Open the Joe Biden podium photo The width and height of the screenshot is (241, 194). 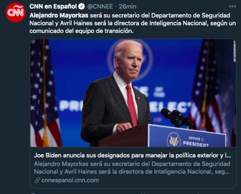133,93
